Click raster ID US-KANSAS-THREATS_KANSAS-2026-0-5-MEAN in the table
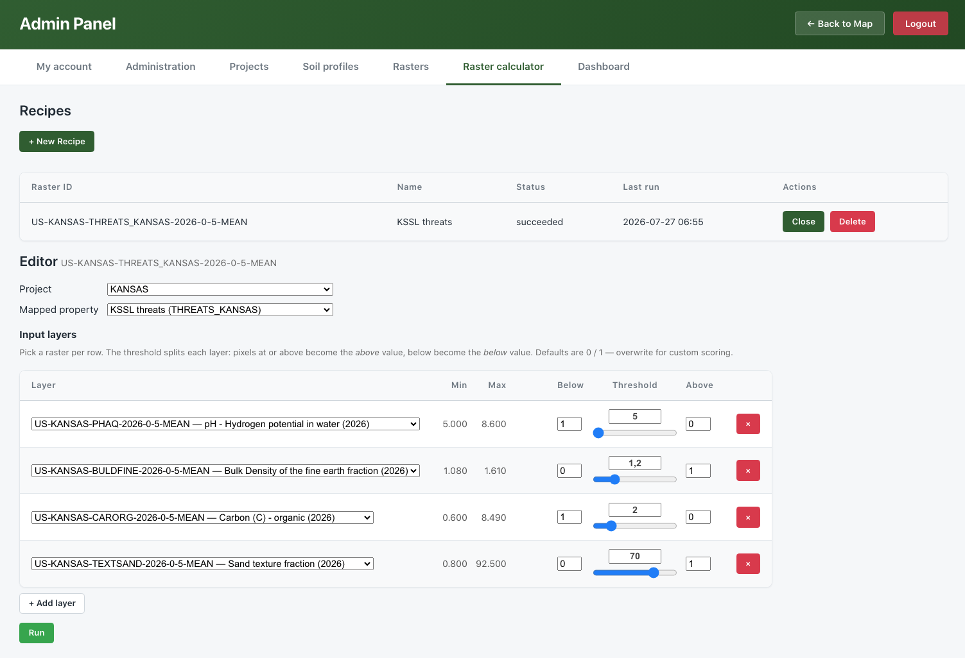 click(139, 222)
